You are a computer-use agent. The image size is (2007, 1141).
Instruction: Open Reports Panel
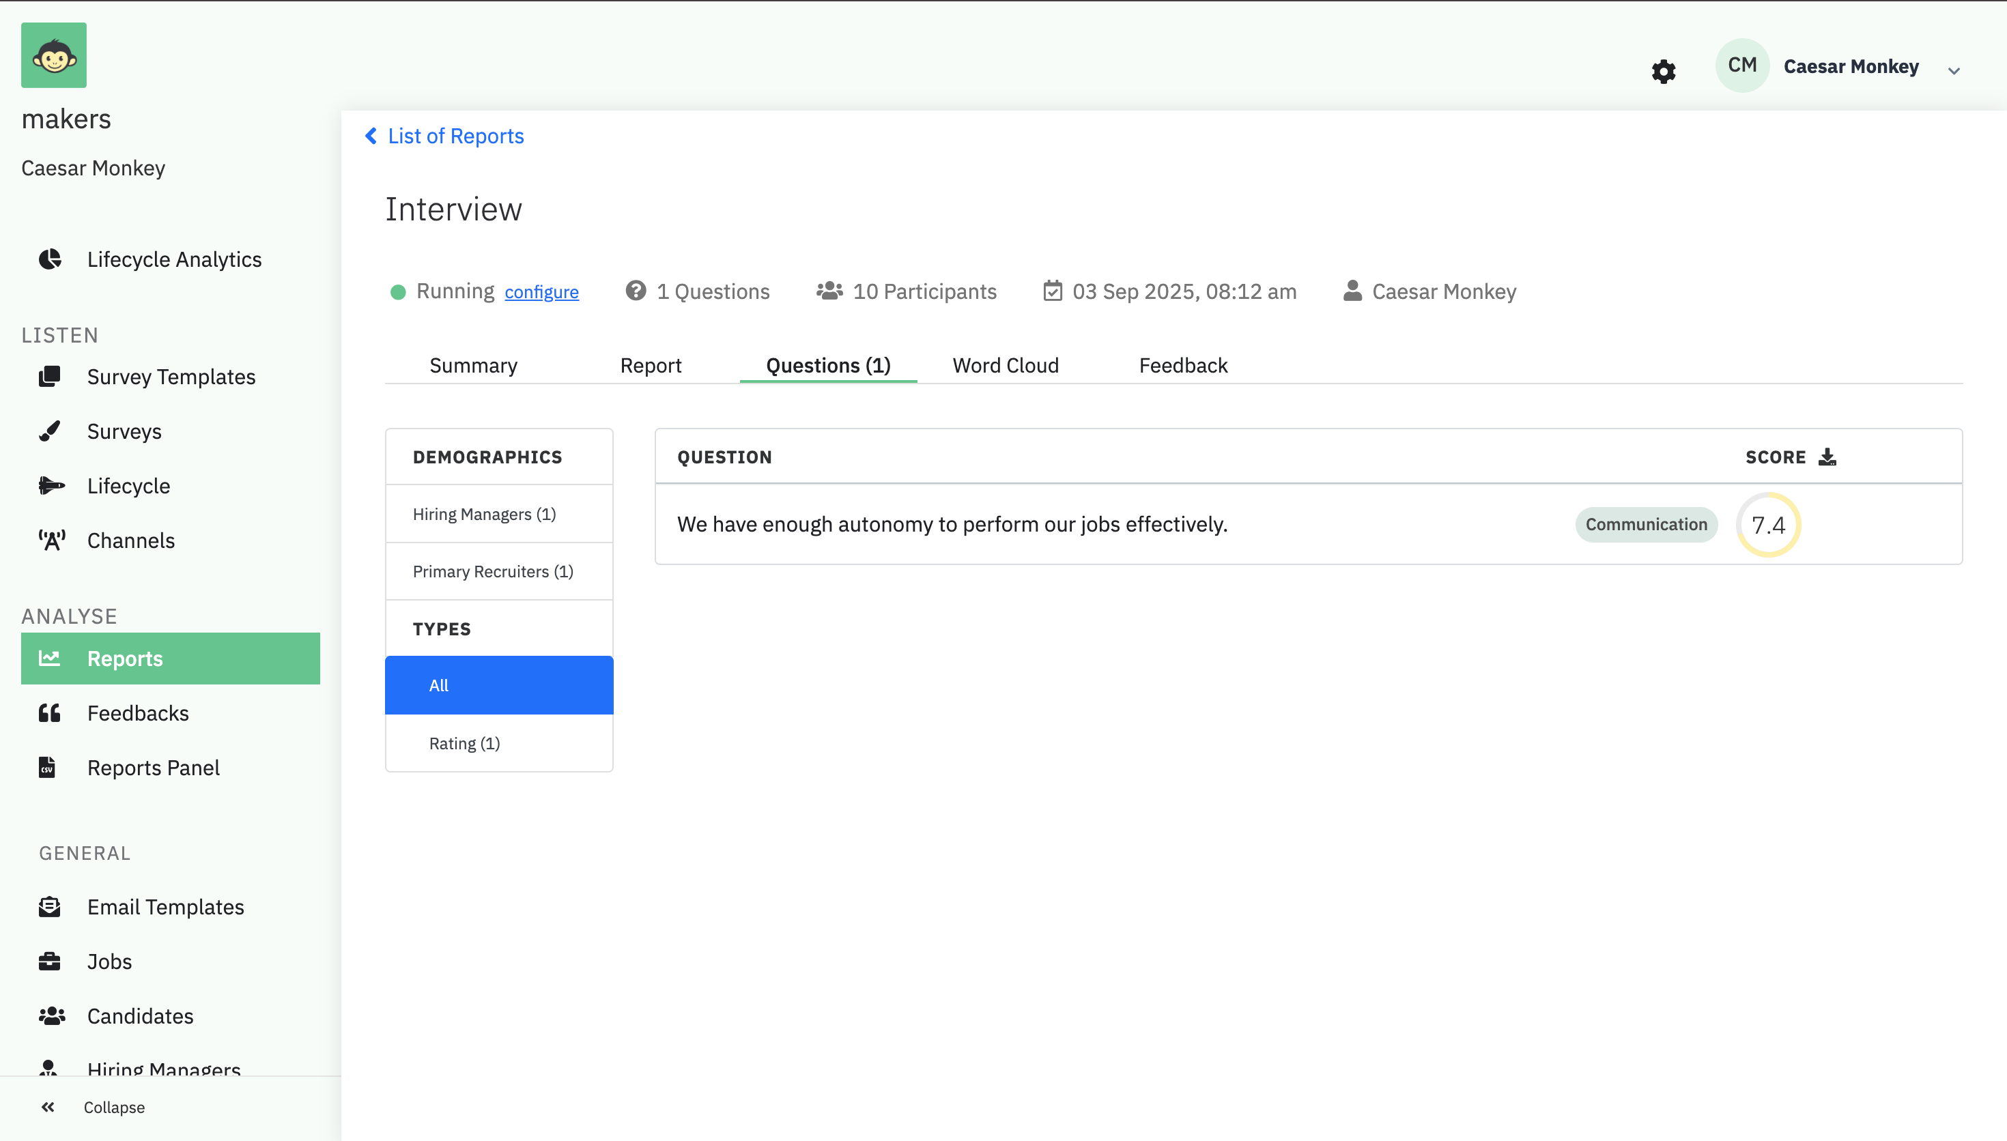(x=153, y=768)
